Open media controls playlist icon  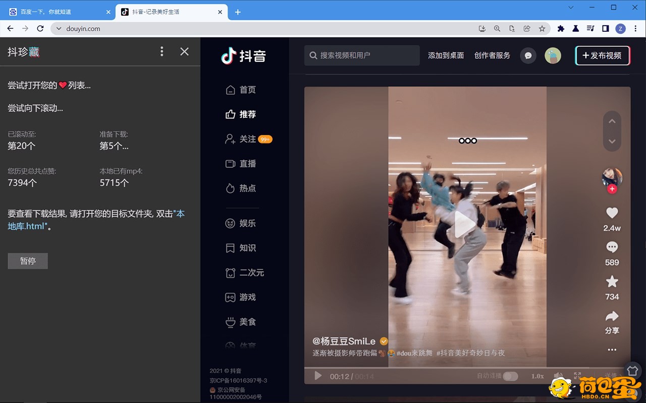pos(590,29)
